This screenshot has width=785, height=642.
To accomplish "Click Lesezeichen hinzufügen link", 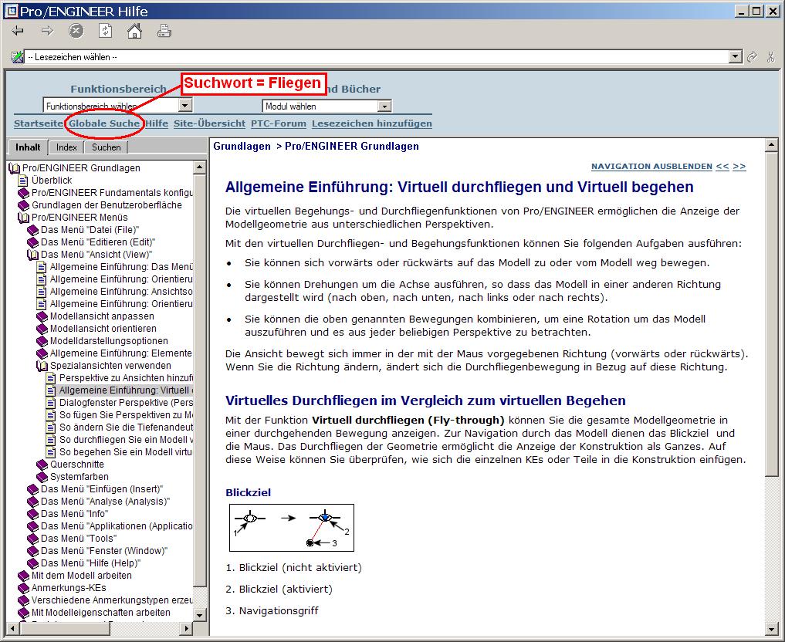I will point(372,123).
